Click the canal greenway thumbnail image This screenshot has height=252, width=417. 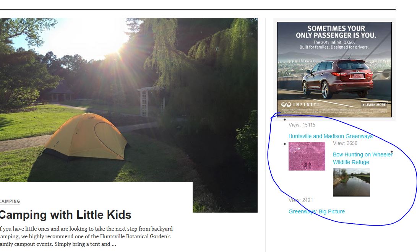[351, 182]
